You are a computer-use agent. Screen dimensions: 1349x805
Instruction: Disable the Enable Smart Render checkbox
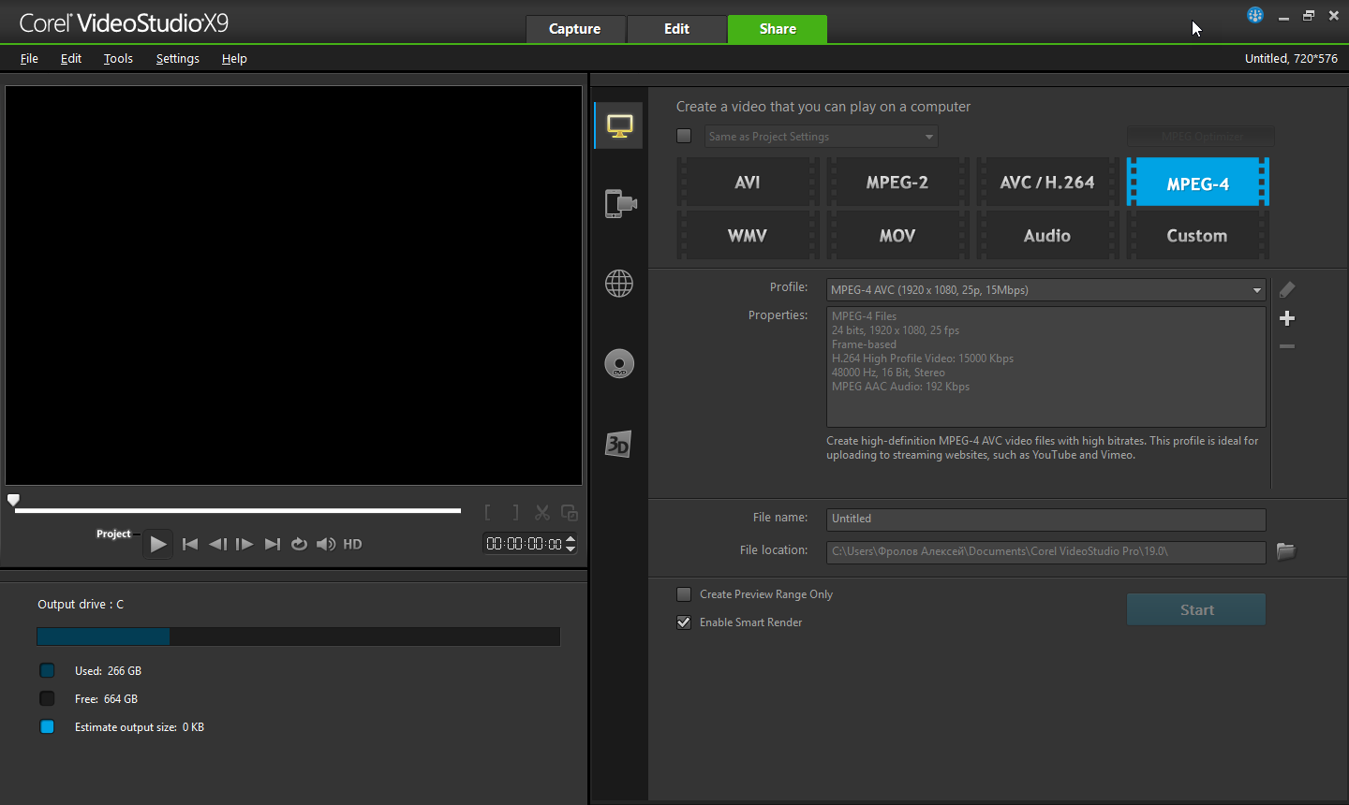(x=684, y=622)
